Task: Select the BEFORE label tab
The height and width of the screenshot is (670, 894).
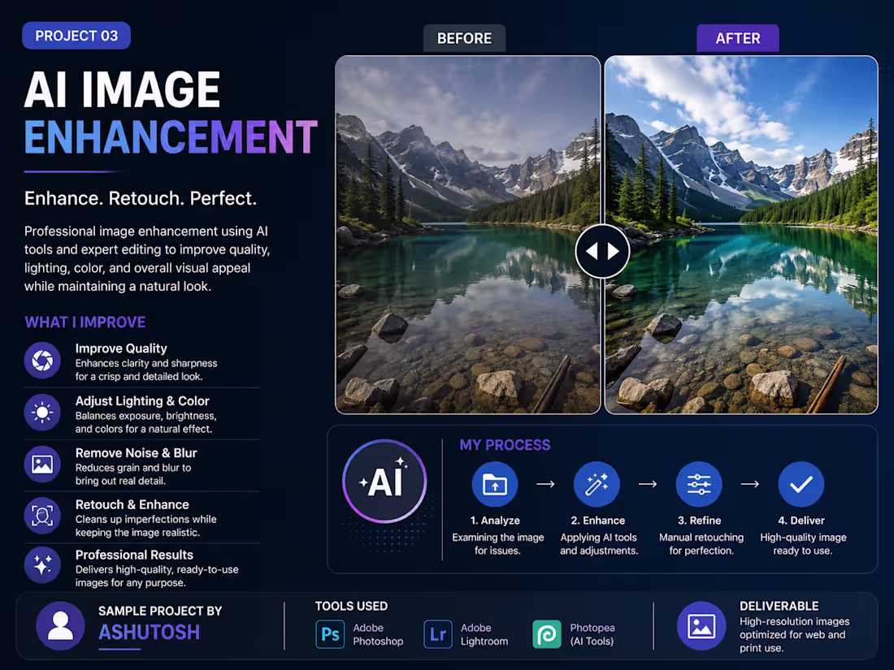Action: (x=464, y=38)
